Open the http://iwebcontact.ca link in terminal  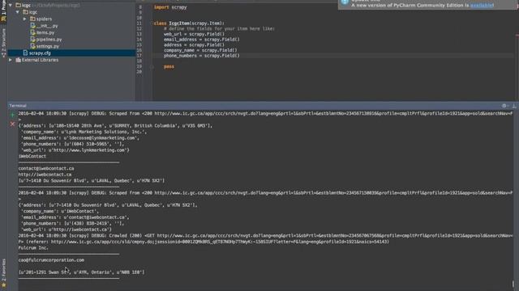(x=45, y=175)
